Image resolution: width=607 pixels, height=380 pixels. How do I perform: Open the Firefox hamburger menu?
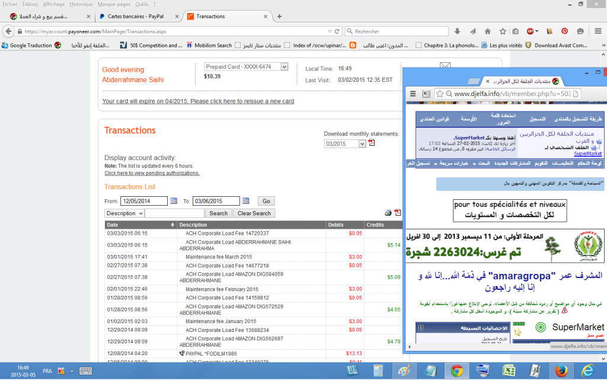[x=598, y=31]
